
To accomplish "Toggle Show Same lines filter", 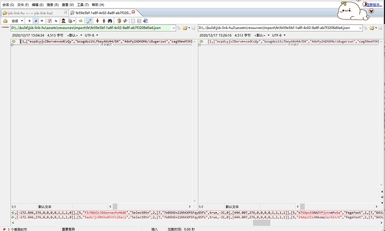I will coord(42,21).
